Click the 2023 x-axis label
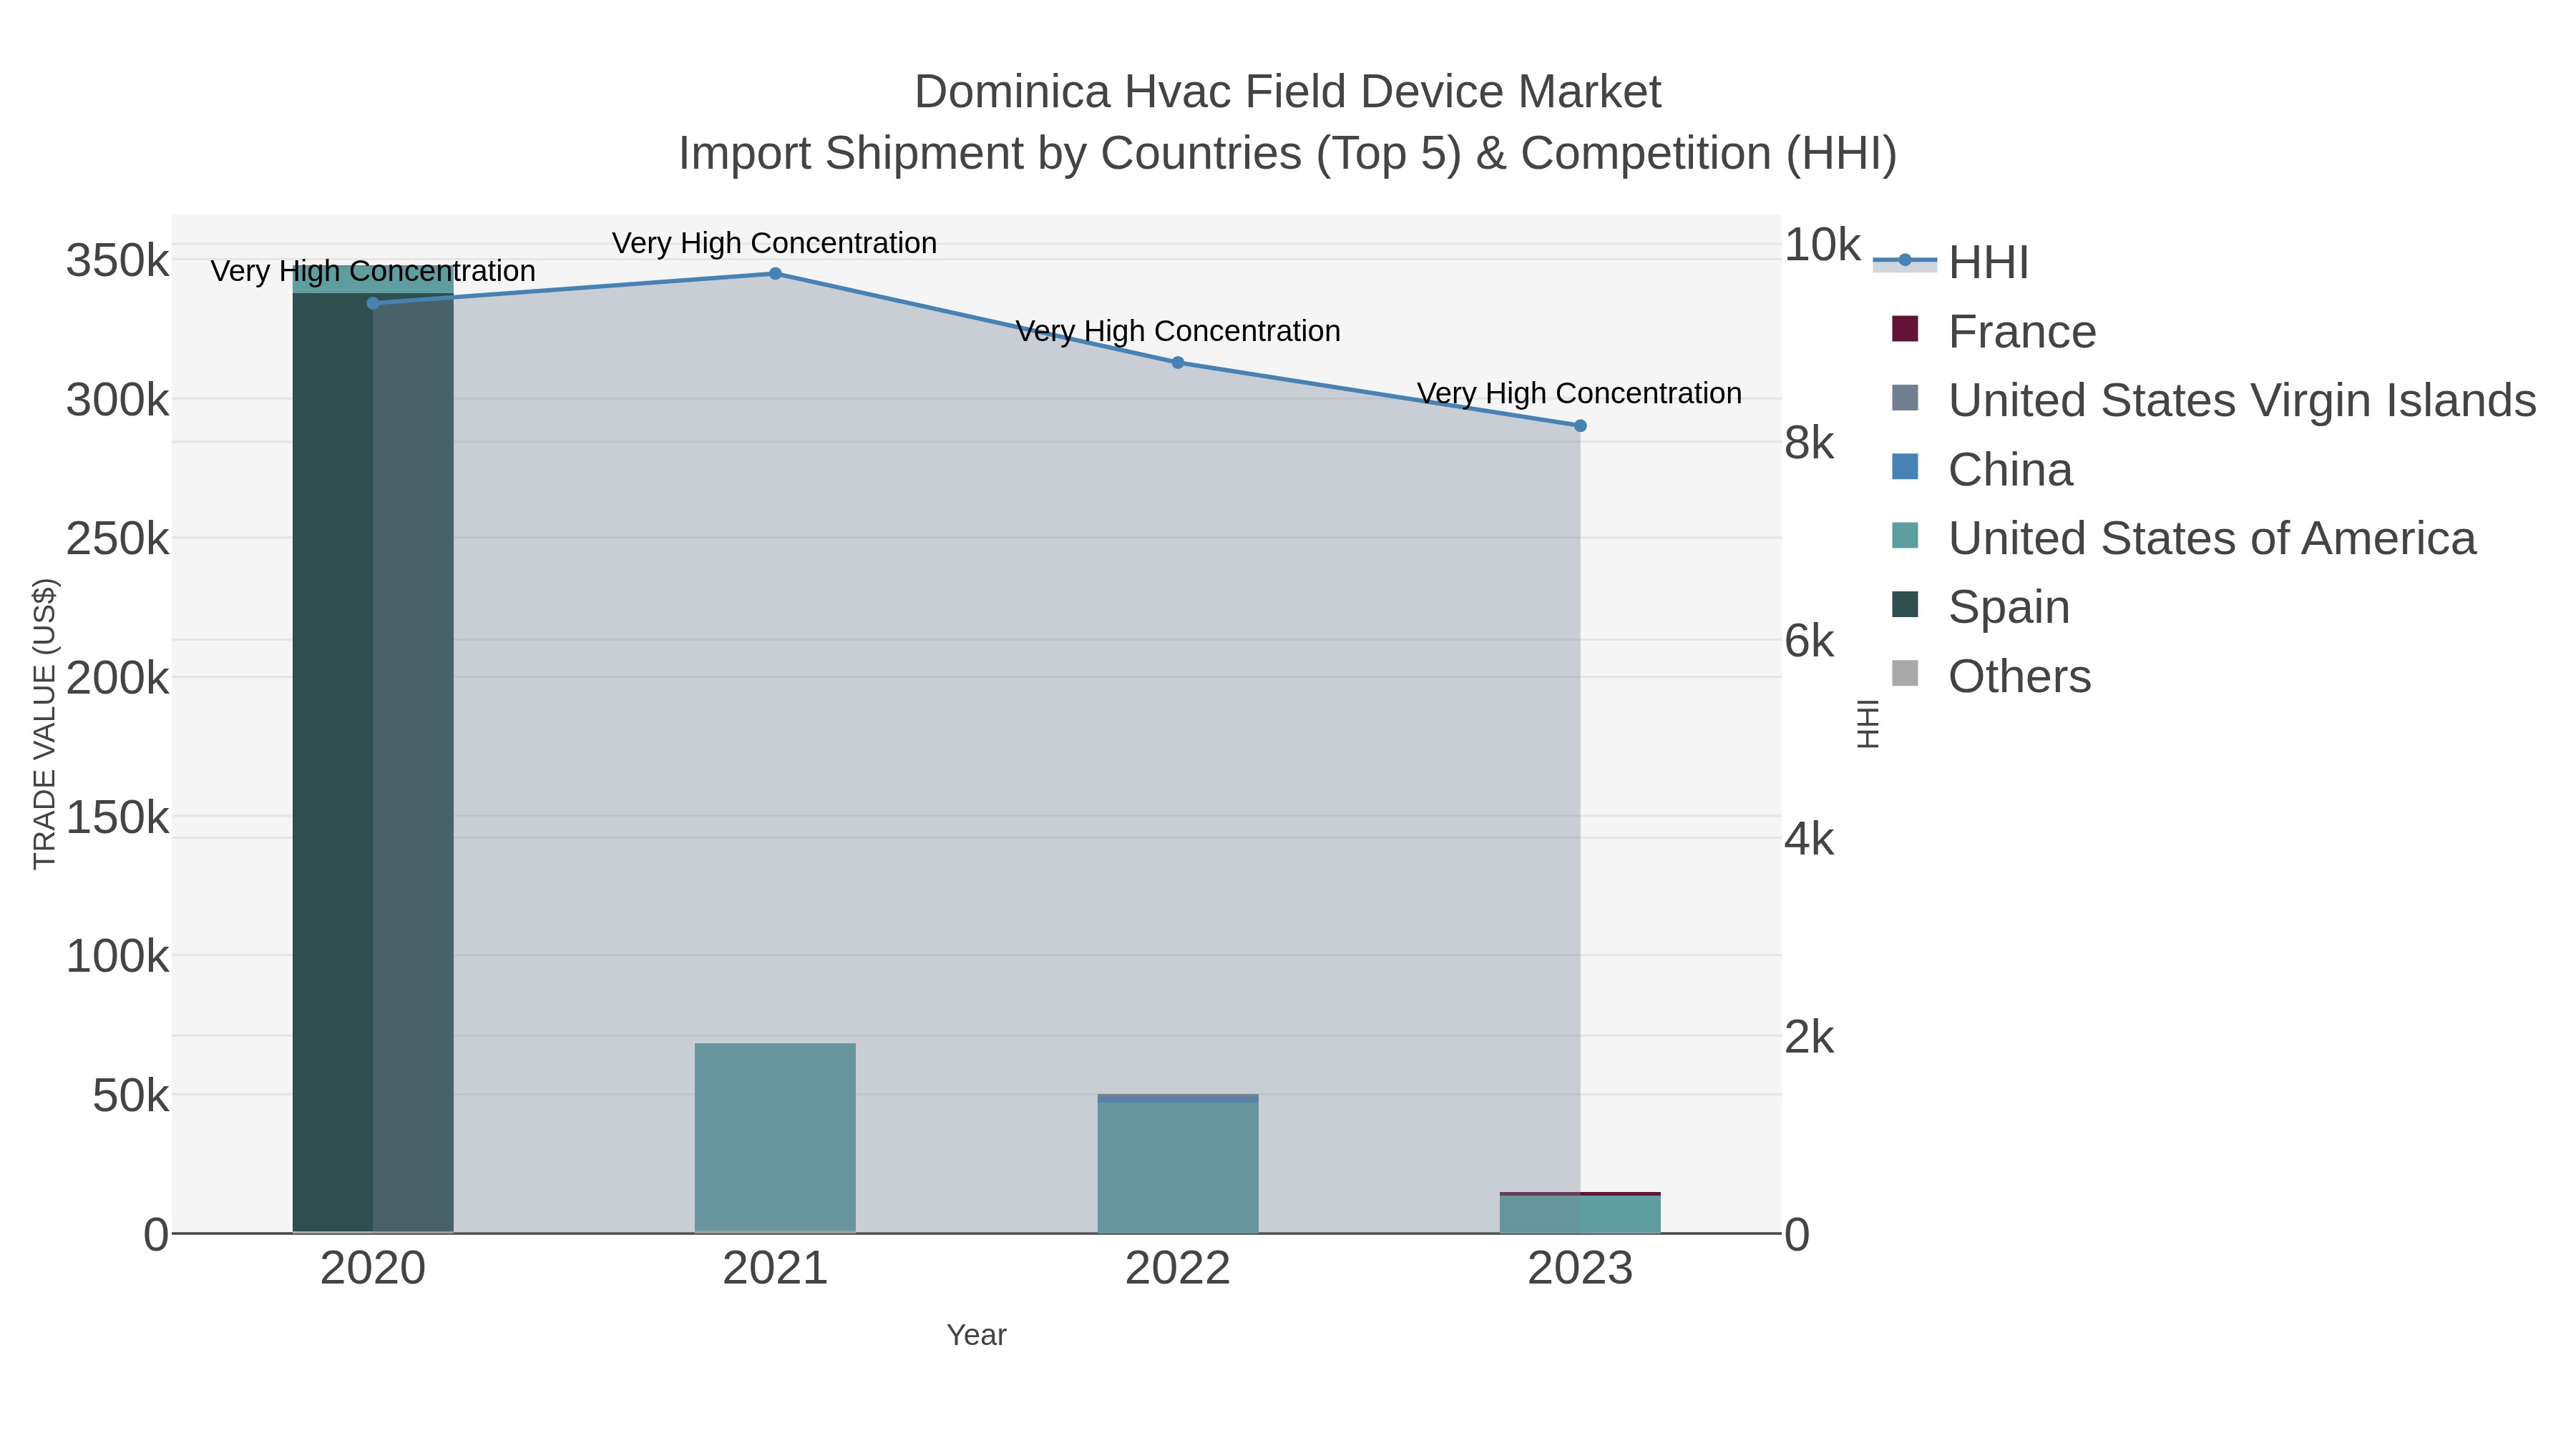The height and width of the screenshot is (1448, 2576). coord(1580,1269)
